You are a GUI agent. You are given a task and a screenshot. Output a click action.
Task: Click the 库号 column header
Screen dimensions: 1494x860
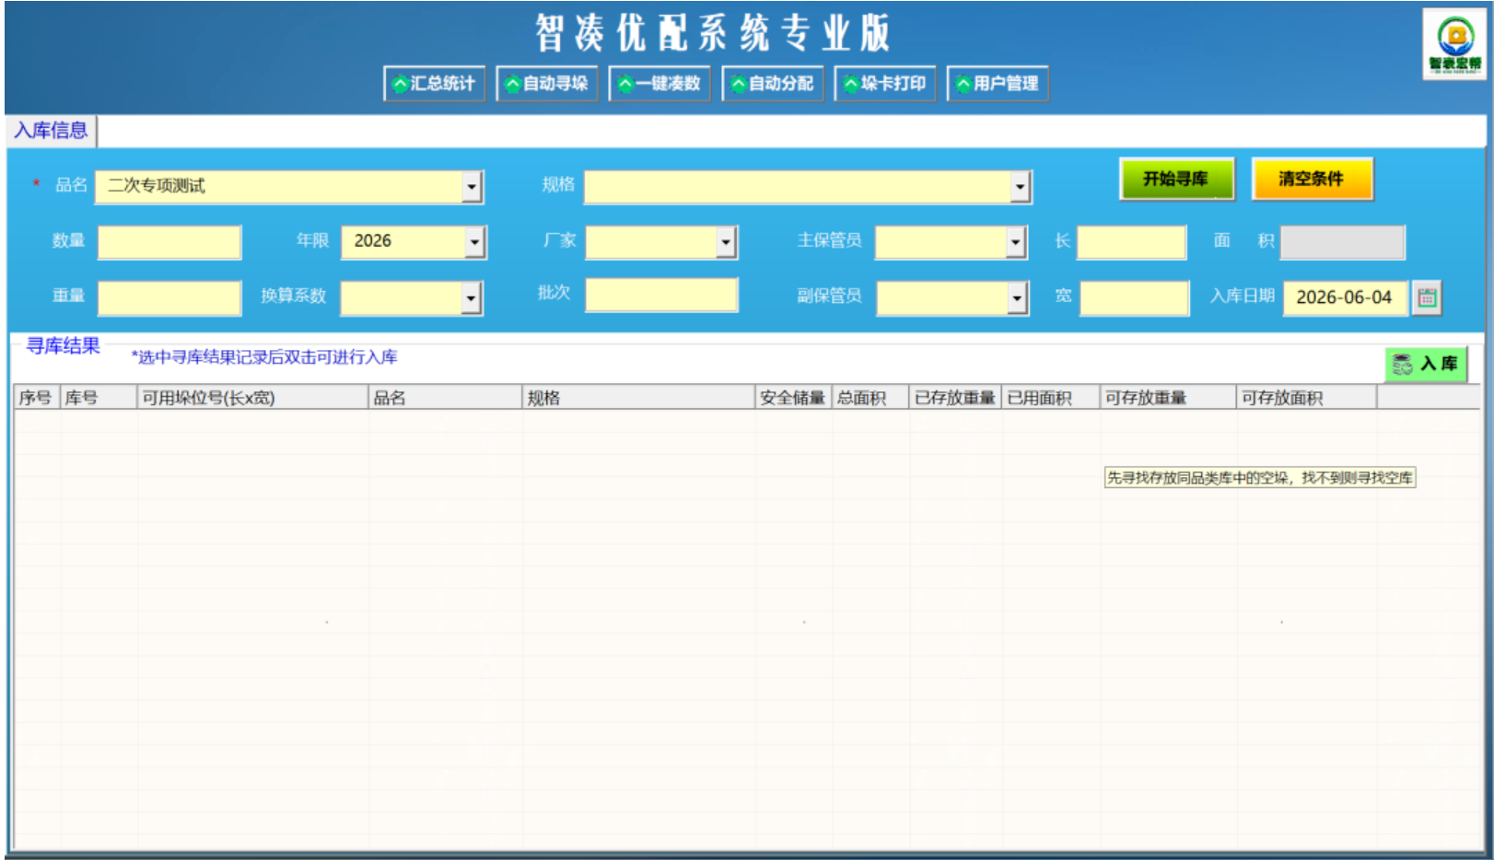(x=99, y=398)
